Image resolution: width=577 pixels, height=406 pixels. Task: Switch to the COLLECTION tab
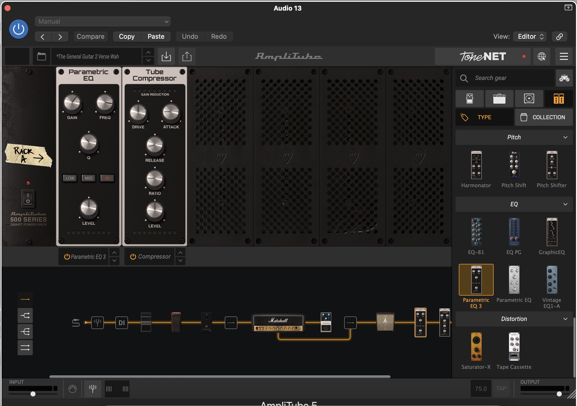pos(544,117)
